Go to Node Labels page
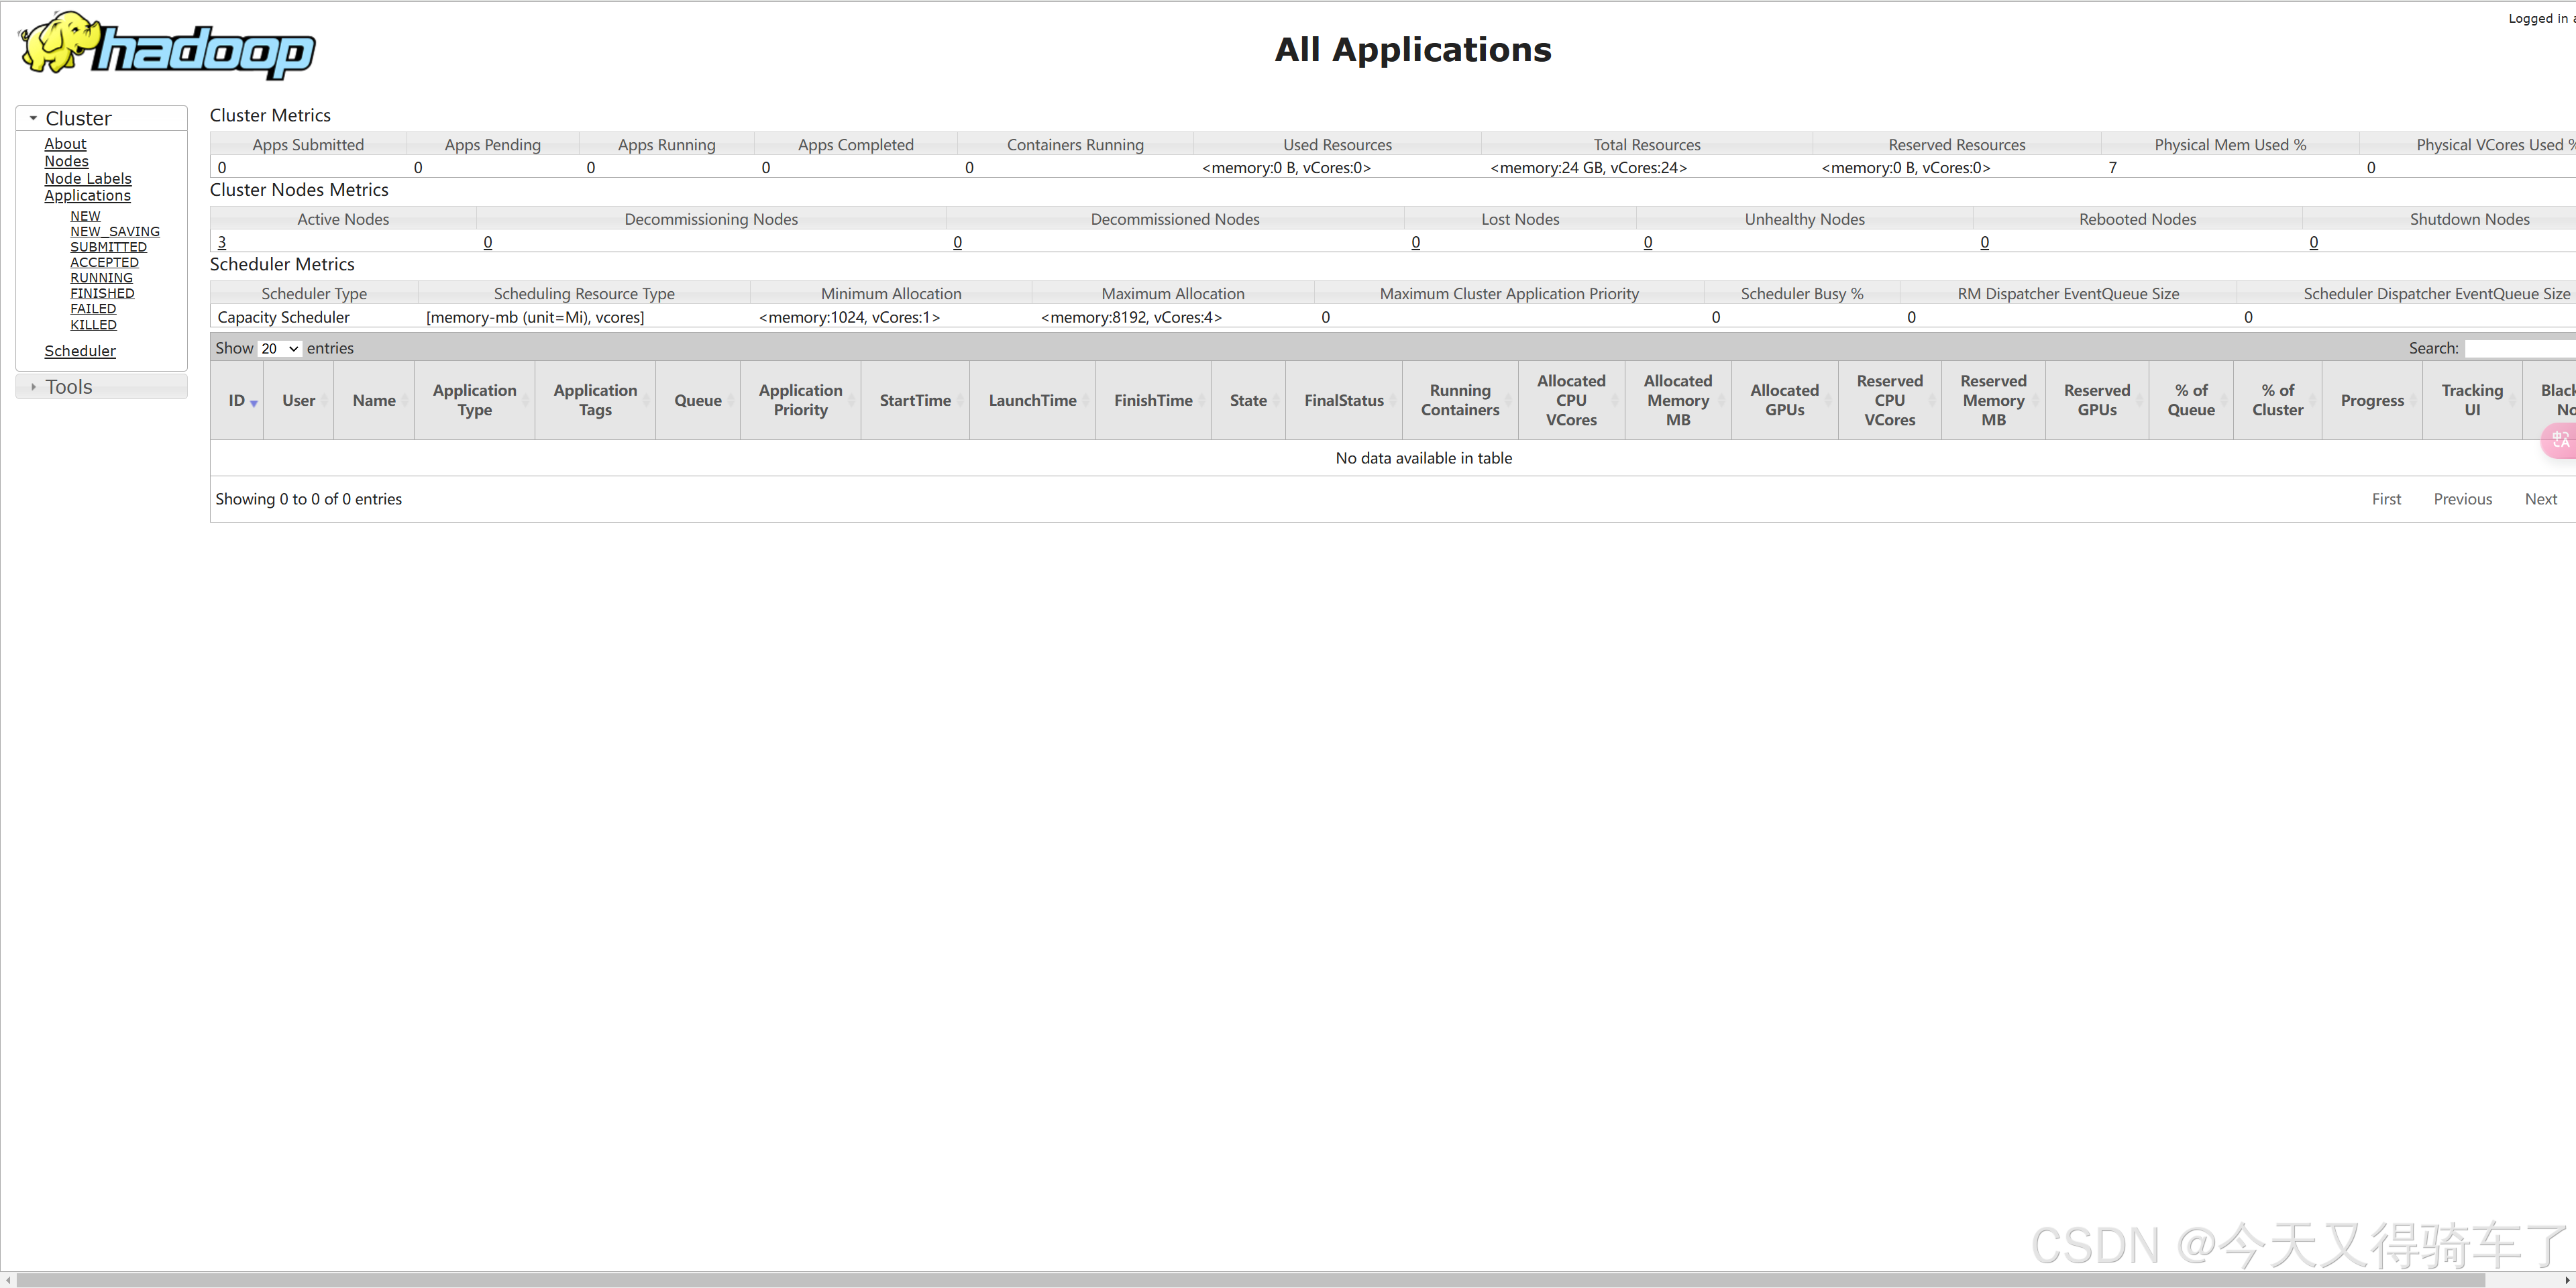Image resolution: width=2576 pixels, height=1288 pixels. 88,178
